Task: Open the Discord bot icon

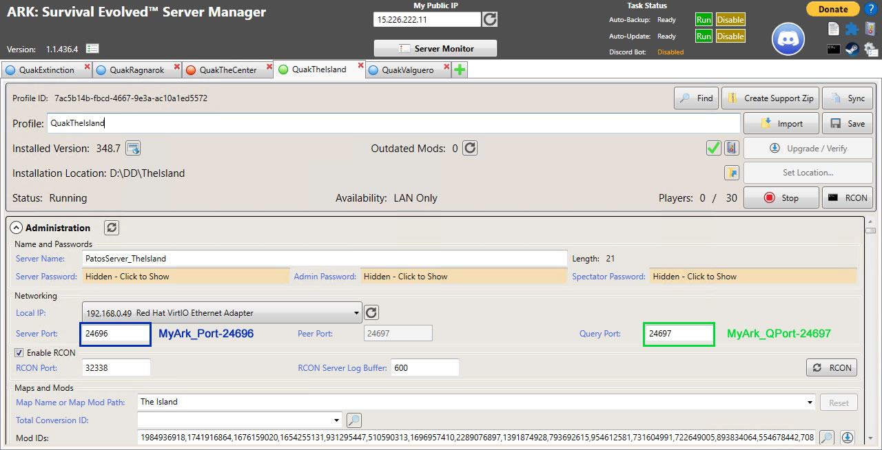Action: coord(787,39)
